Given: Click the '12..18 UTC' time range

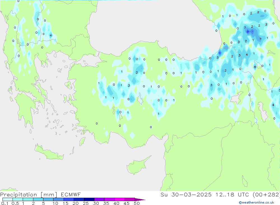Looking at the screenshot, I should click(x=233, y=194).
